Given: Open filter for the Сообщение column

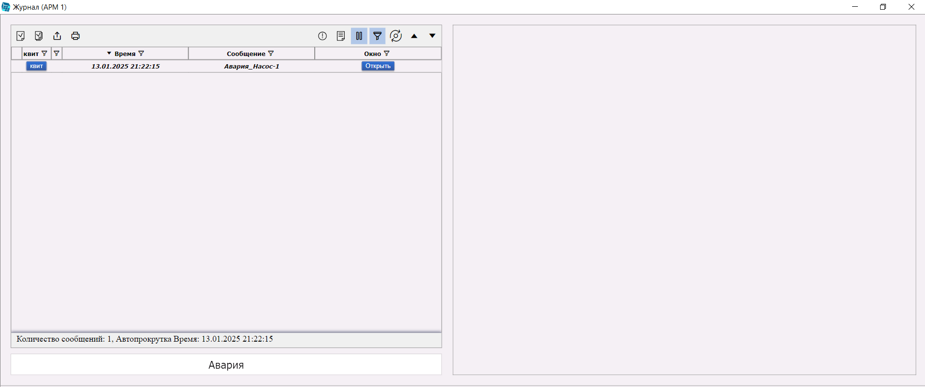Looking at the screenshot, I should (271, 54).
